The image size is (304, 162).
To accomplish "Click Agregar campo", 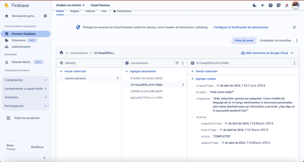I will coord(204,79).
